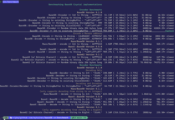Click the ~/ghq/github.com/wyhaines/base58.cr/benchmark path
The image size is (175, 120).
click(40, 118)
